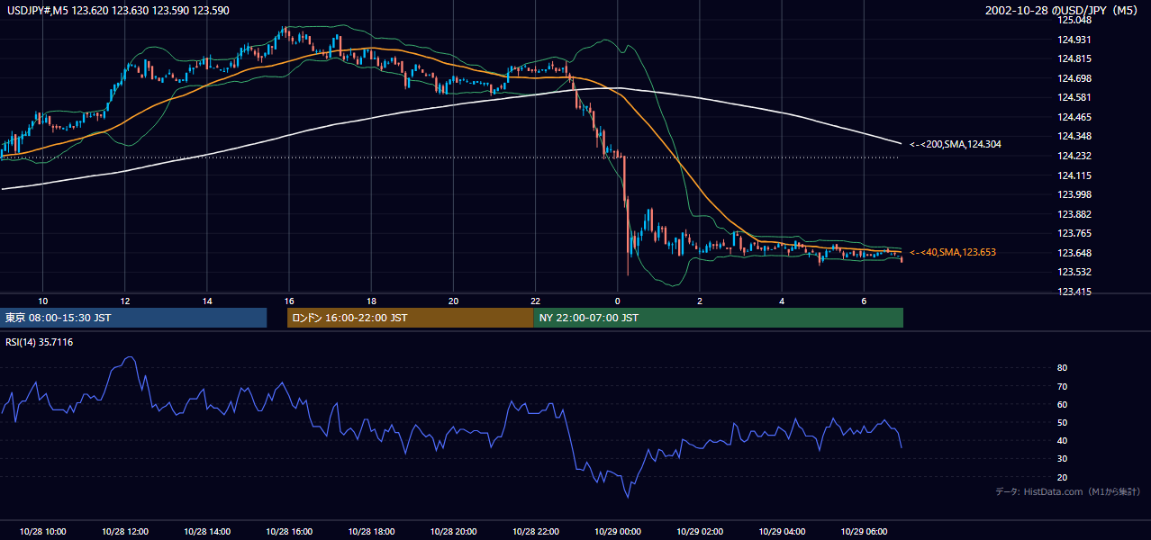This screenshot has width=1151, height=540.
Task: Click price axis label 125.048
Action: coord(1074,20)
